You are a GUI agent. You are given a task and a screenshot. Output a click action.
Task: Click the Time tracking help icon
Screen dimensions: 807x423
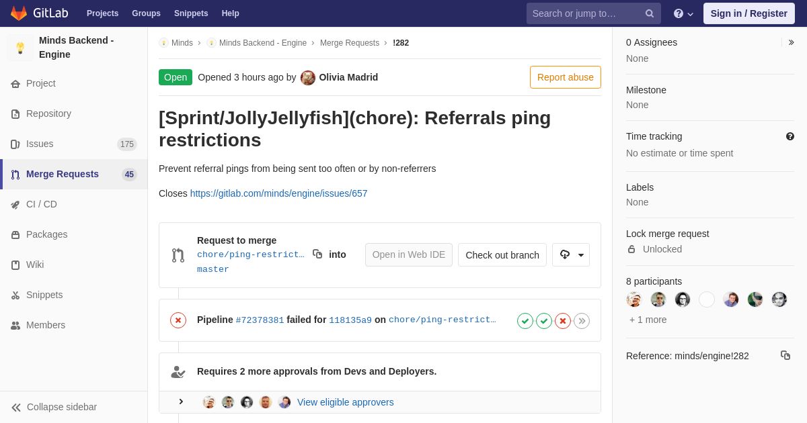coord(790,136)
